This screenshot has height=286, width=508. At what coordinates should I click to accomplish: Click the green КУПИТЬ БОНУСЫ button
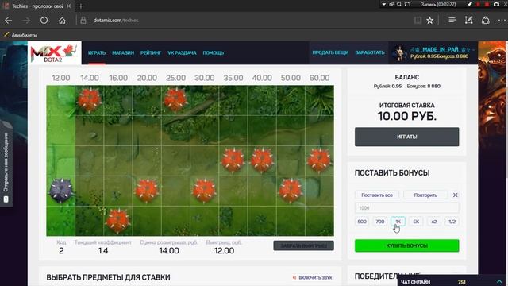(406, 245)
